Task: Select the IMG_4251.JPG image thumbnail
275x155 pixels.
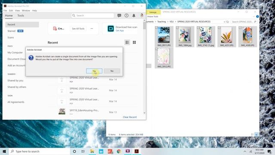Action: point(226,35)
